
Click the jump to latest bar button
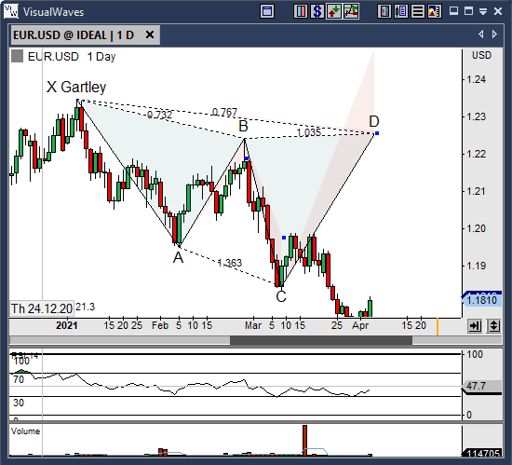click(475, 326)
